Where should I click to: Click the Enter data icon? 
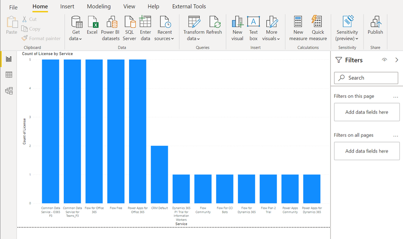tap(145, 21)
